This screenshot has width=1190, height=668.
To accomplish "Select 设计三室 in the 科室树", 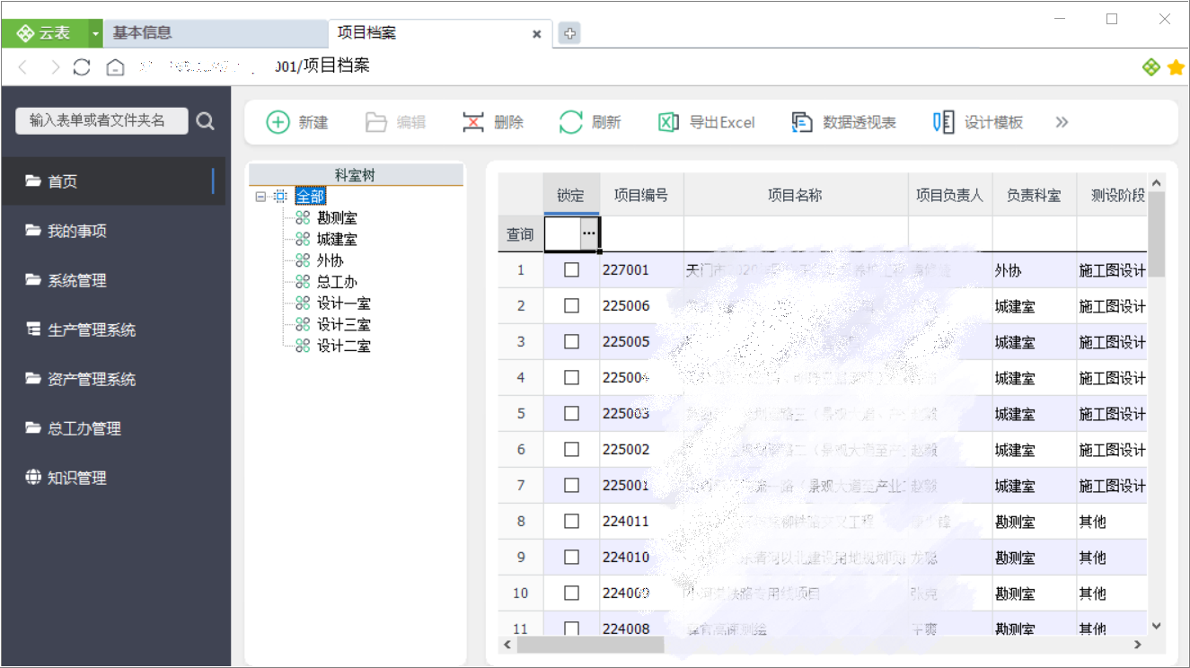I will coord(343,324).
